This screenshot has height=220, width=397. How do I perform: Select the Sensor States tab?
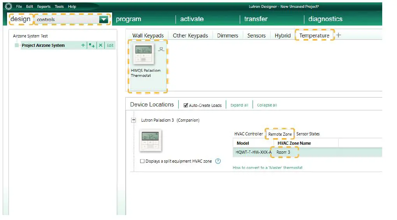click(x=308, y=134)
